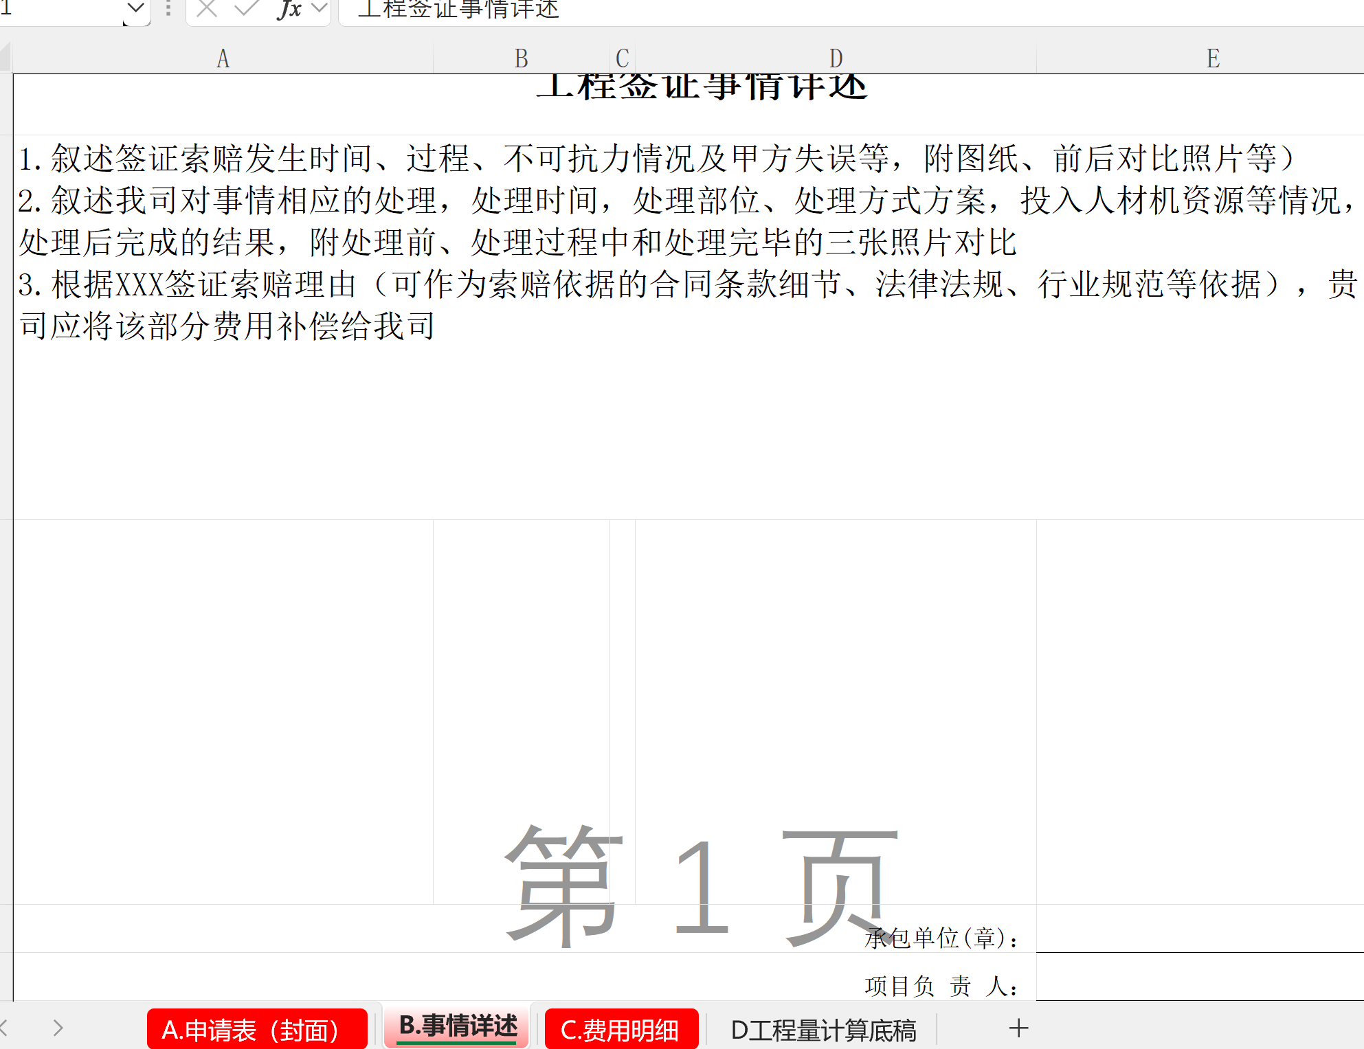Select column C header
Screen dimensions: 1364x1049
623,58
